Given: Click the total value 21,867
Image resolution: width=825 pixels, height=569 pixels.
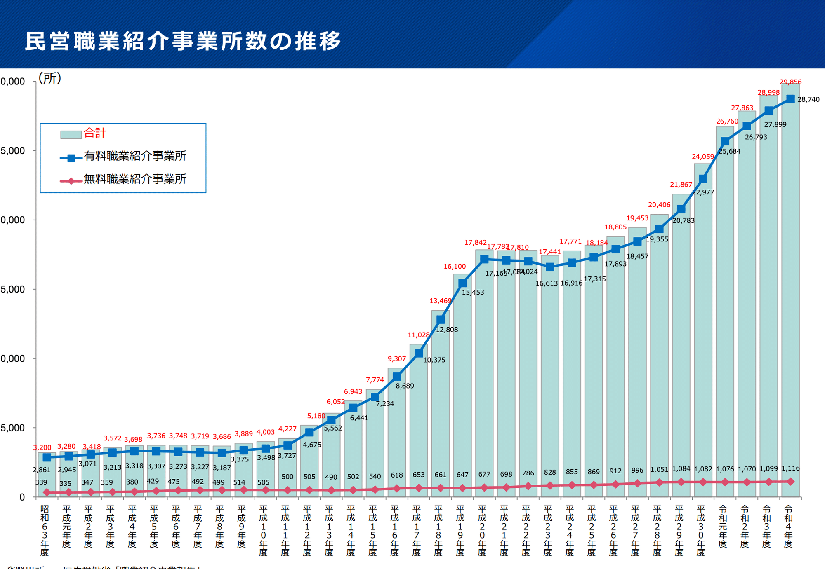Looking at the screenshot, I should point(681,185).
